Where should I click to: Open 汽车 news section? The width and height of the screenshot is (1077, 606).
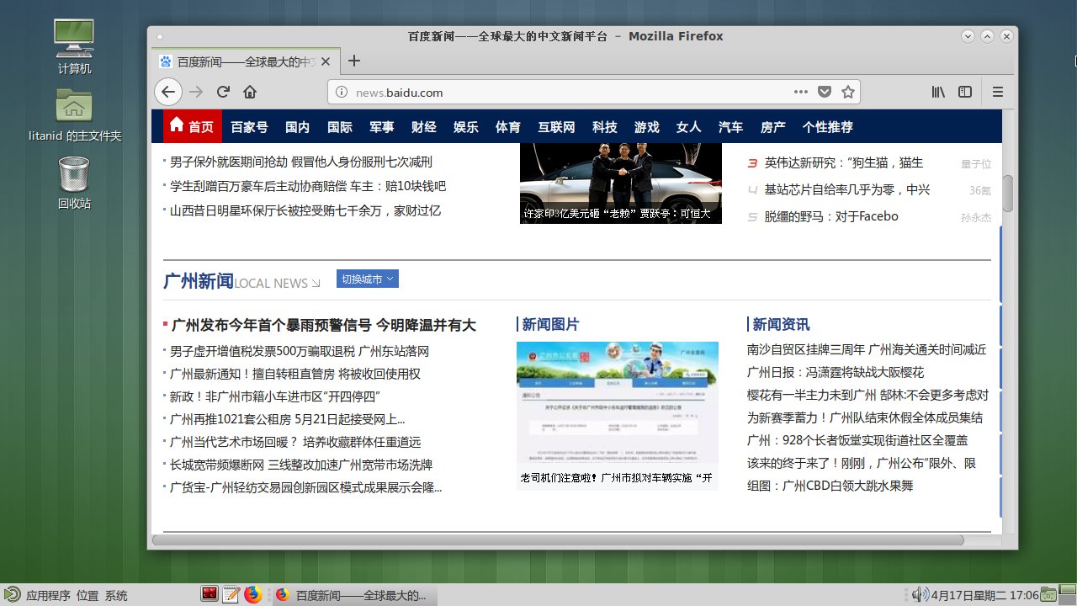(x=730, y=127)
